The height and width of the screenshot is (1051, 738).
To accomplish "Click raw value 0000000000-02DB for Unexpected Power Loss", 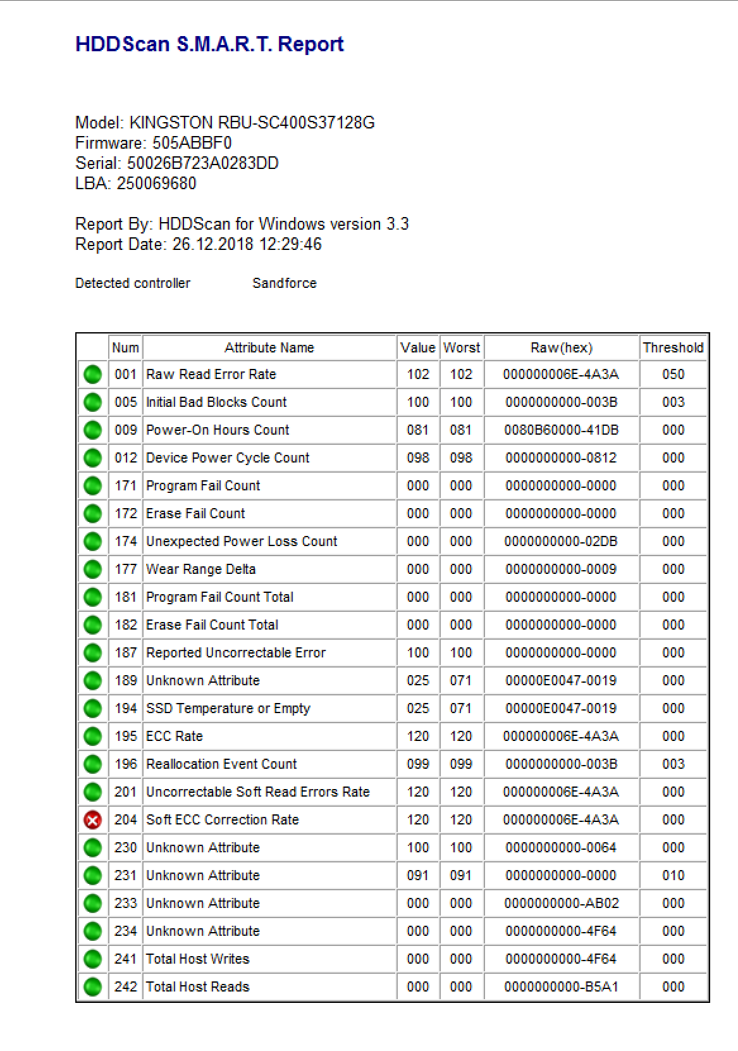I will click(x=562, y=542).
